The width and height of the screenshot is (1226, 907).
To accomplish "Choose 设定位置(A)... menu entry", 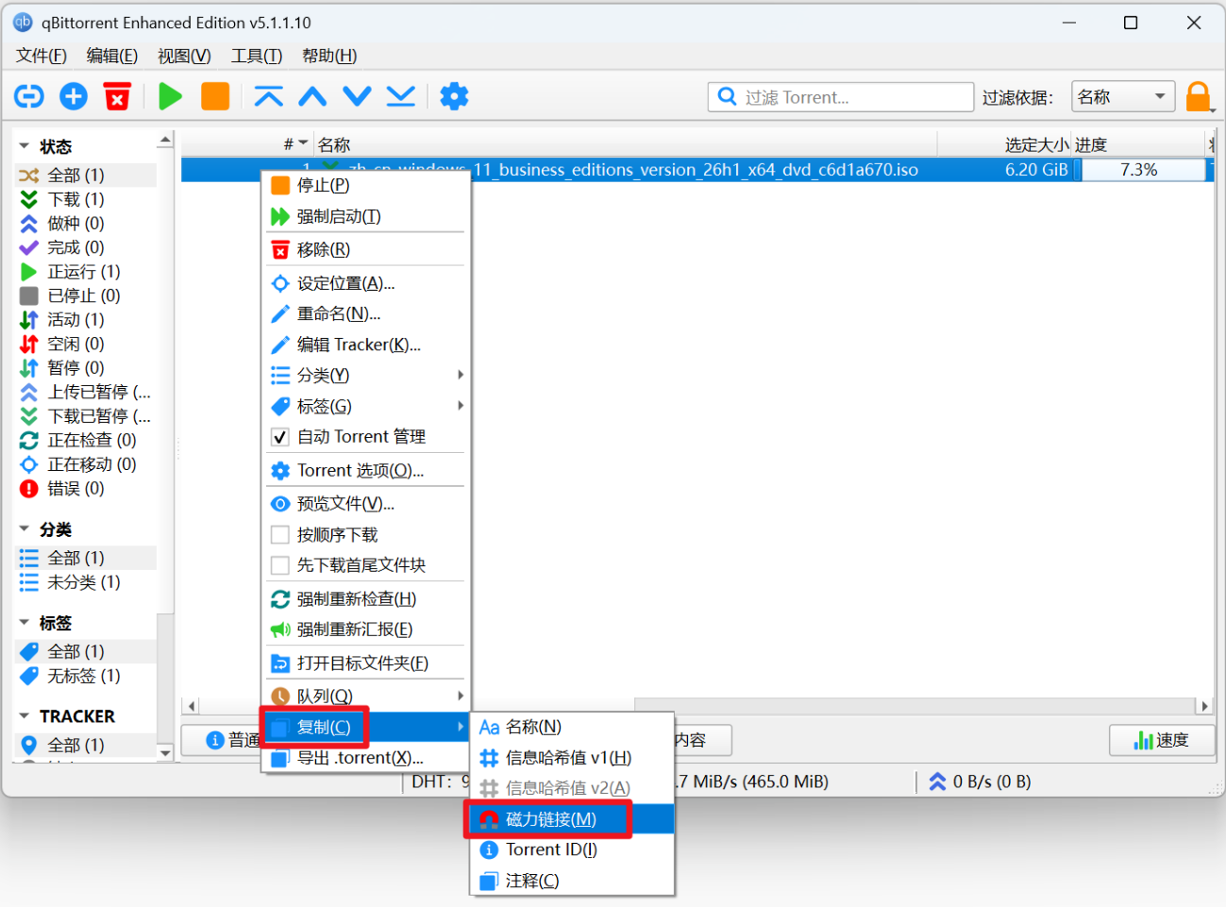I will click(x=366, y=283).
